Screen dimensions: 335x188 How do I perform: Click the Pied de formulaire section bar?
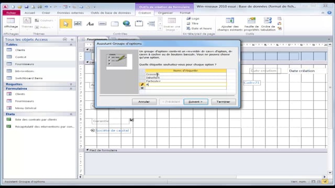206,150
